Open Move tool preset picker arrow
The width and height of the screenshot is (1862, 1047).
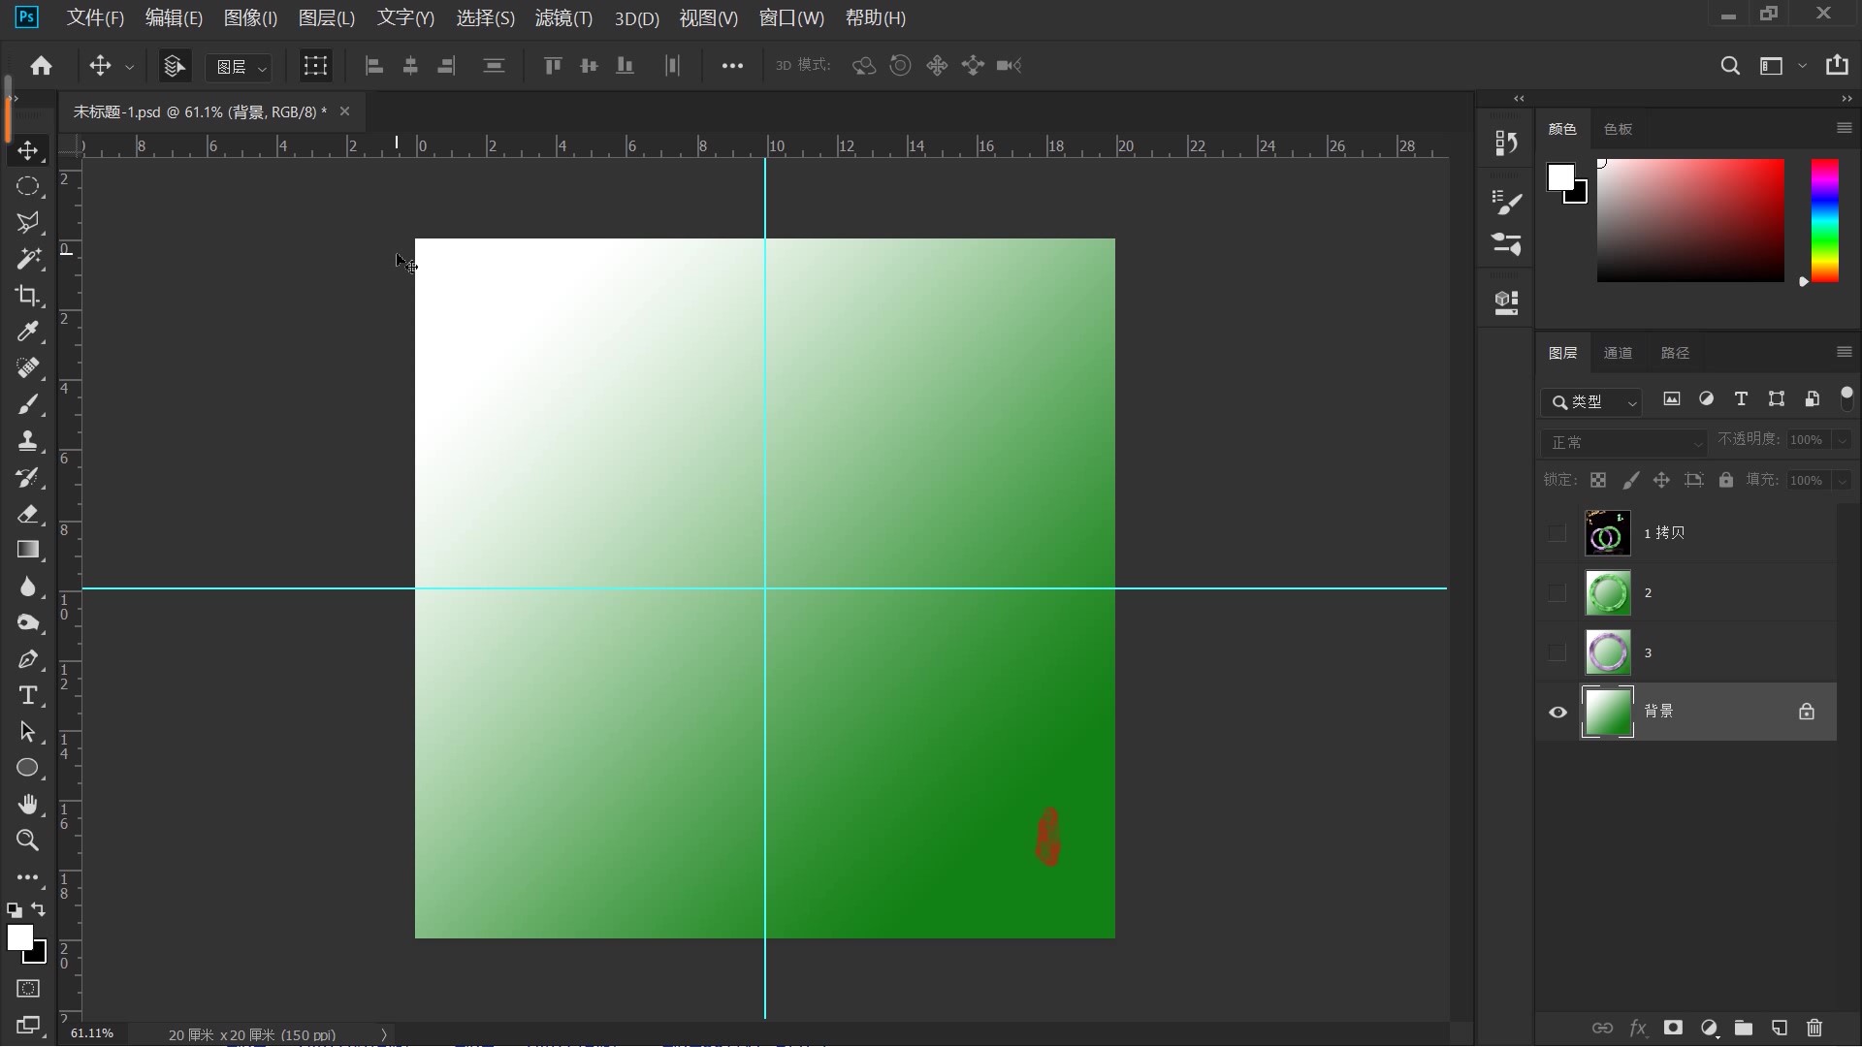(x=129, y=67)
